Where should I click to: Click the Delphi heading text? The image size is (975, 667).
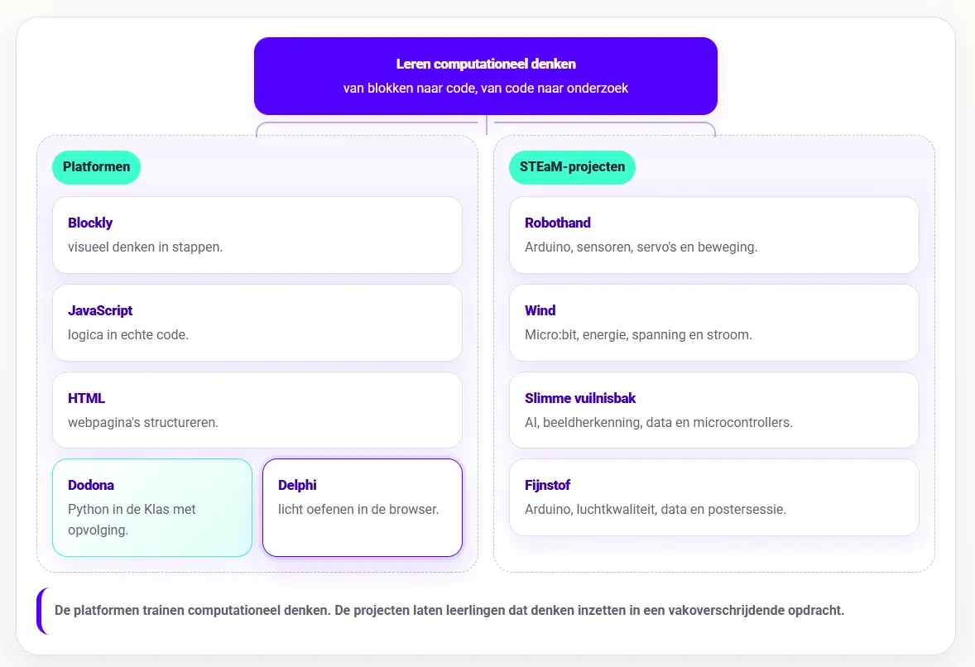pos(297,485)
